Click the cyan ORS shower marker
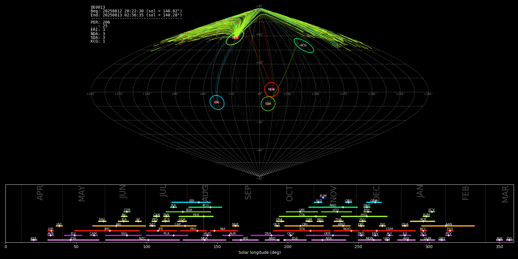 348,202
